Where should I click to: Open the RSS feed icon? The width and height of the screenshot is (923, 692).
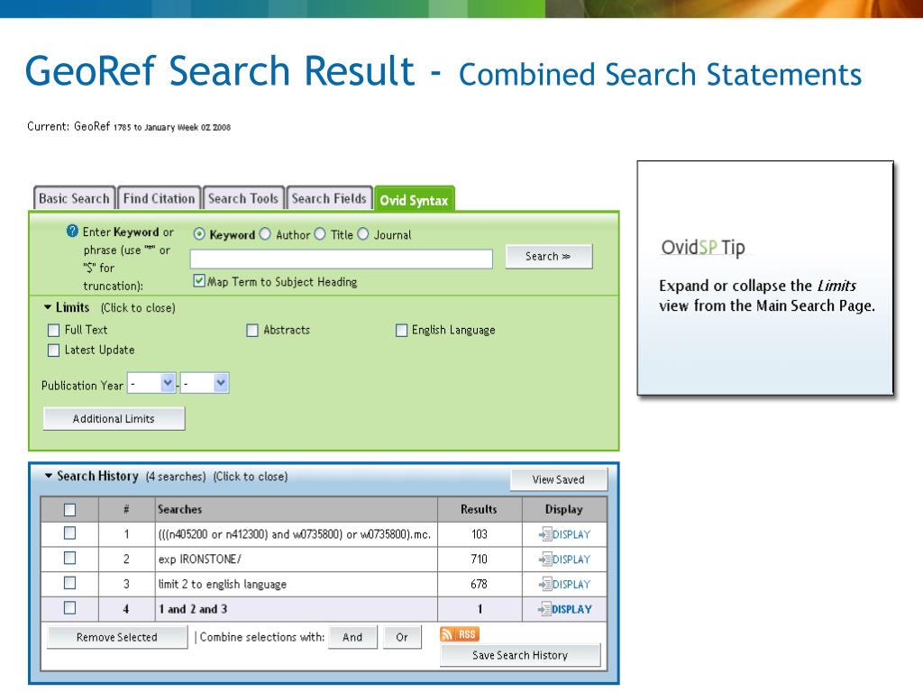(459, 633)
